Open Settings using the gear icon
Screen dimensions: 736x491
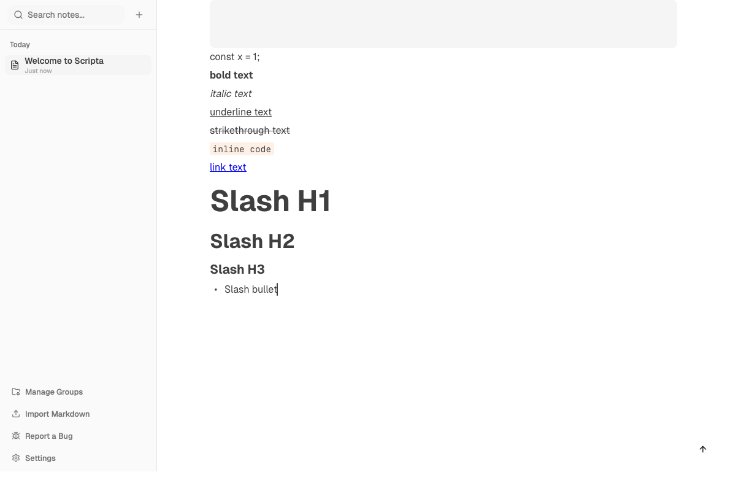click(x=15, y=458)
